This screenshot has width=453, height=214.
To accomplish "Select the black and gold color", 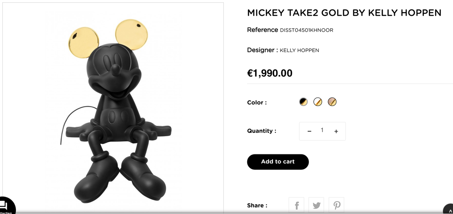I will (304, 102).
